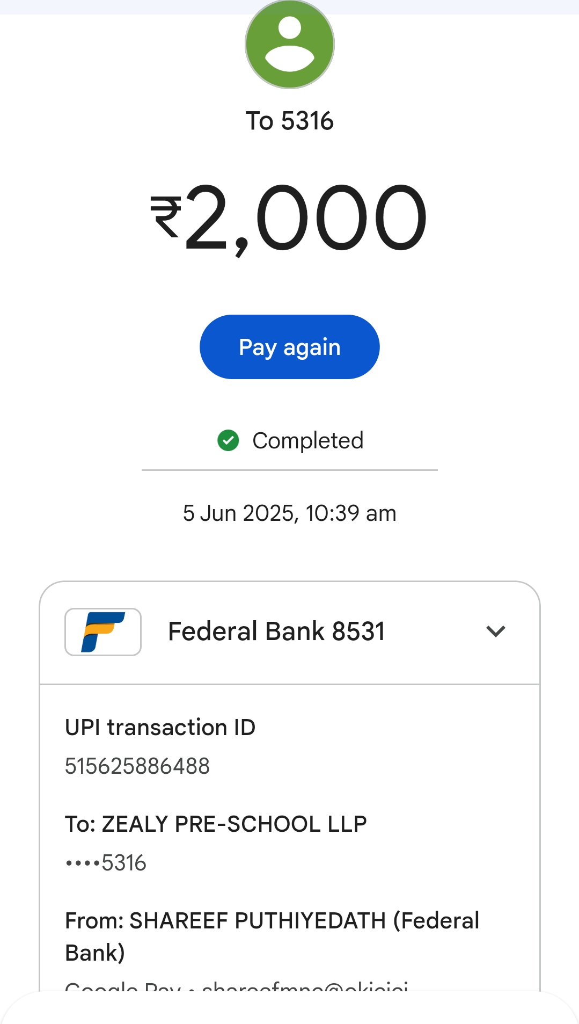Click the Federal Bank logo icon
This screenshot has width=579, height=1024.
103,631
